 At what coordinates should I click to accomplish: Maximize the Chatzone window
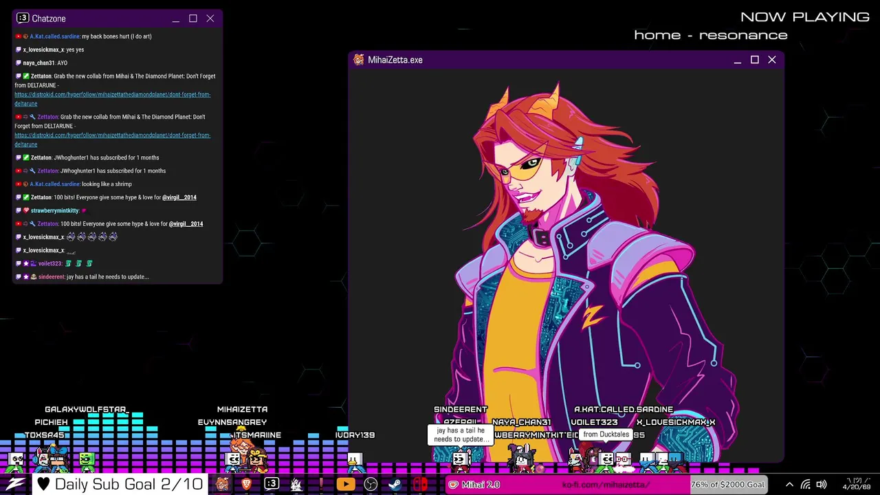193,19
